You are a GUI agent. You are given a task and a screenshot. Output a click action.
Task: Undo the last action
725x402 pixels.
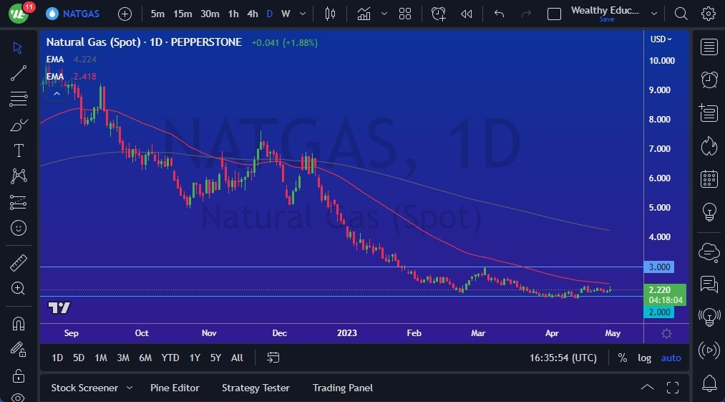[499, 14]
